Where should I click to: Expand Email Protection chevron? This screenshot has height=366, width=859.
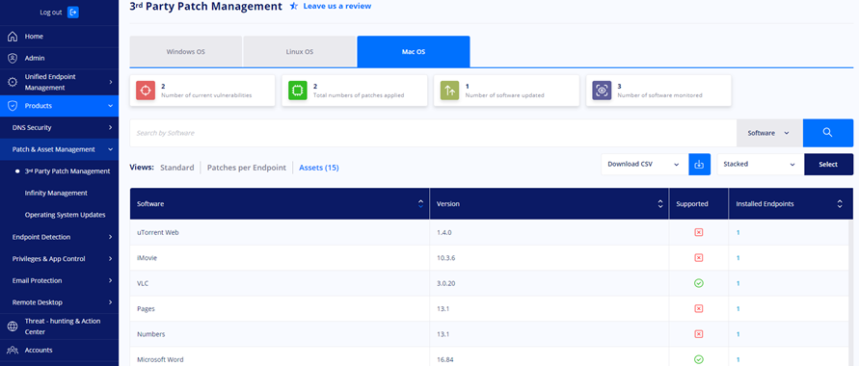point(110,280)
